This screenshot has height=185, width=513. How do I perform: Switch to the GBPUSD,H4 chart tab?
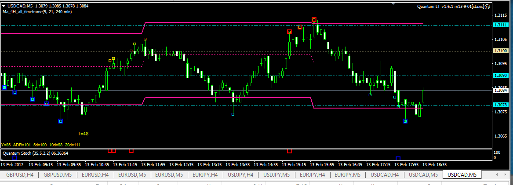click(20, 175)
